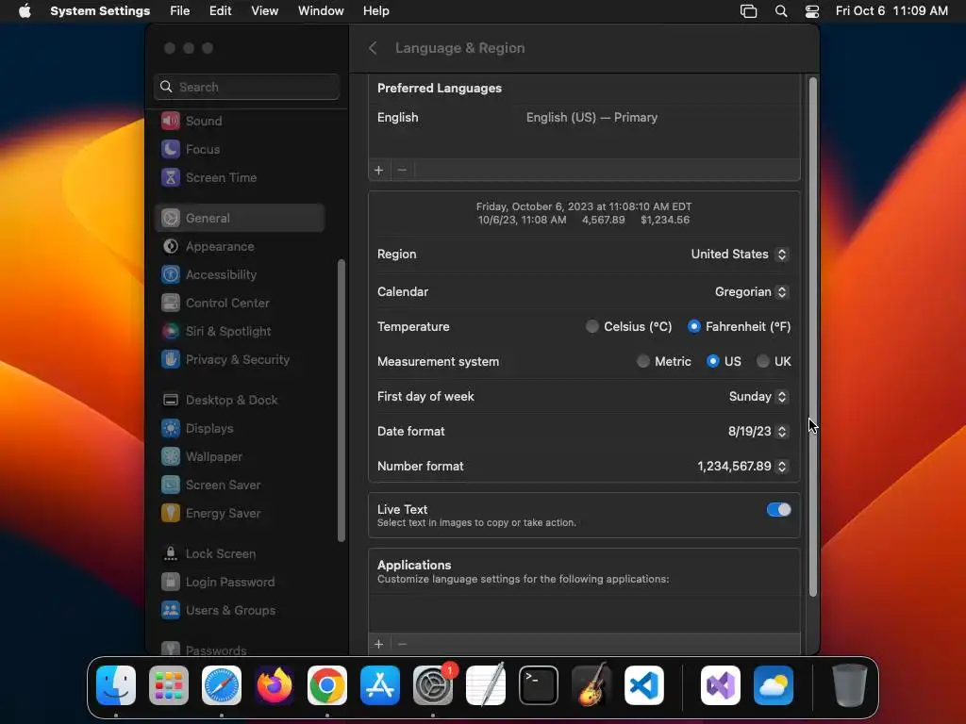Select Fahrenheit temperature option
Screen dimensions: 966x724
click(x=694, y=326)
